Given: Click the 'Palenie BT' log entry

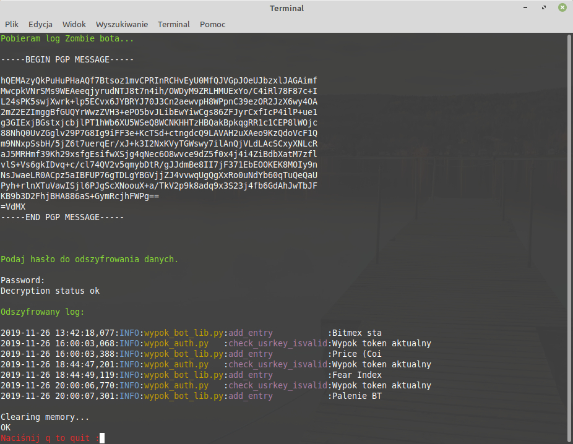Looking at the screenshot, I should [357, 396].
